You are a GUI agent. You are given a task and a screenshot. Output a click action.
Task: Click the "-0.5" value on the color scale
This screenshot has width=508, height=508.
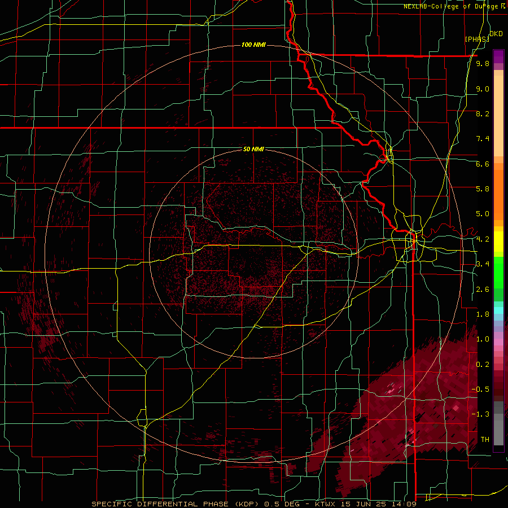[480, 389]
